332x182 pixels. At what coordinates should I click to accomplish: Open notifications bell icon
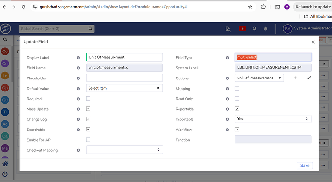point(265,28)
